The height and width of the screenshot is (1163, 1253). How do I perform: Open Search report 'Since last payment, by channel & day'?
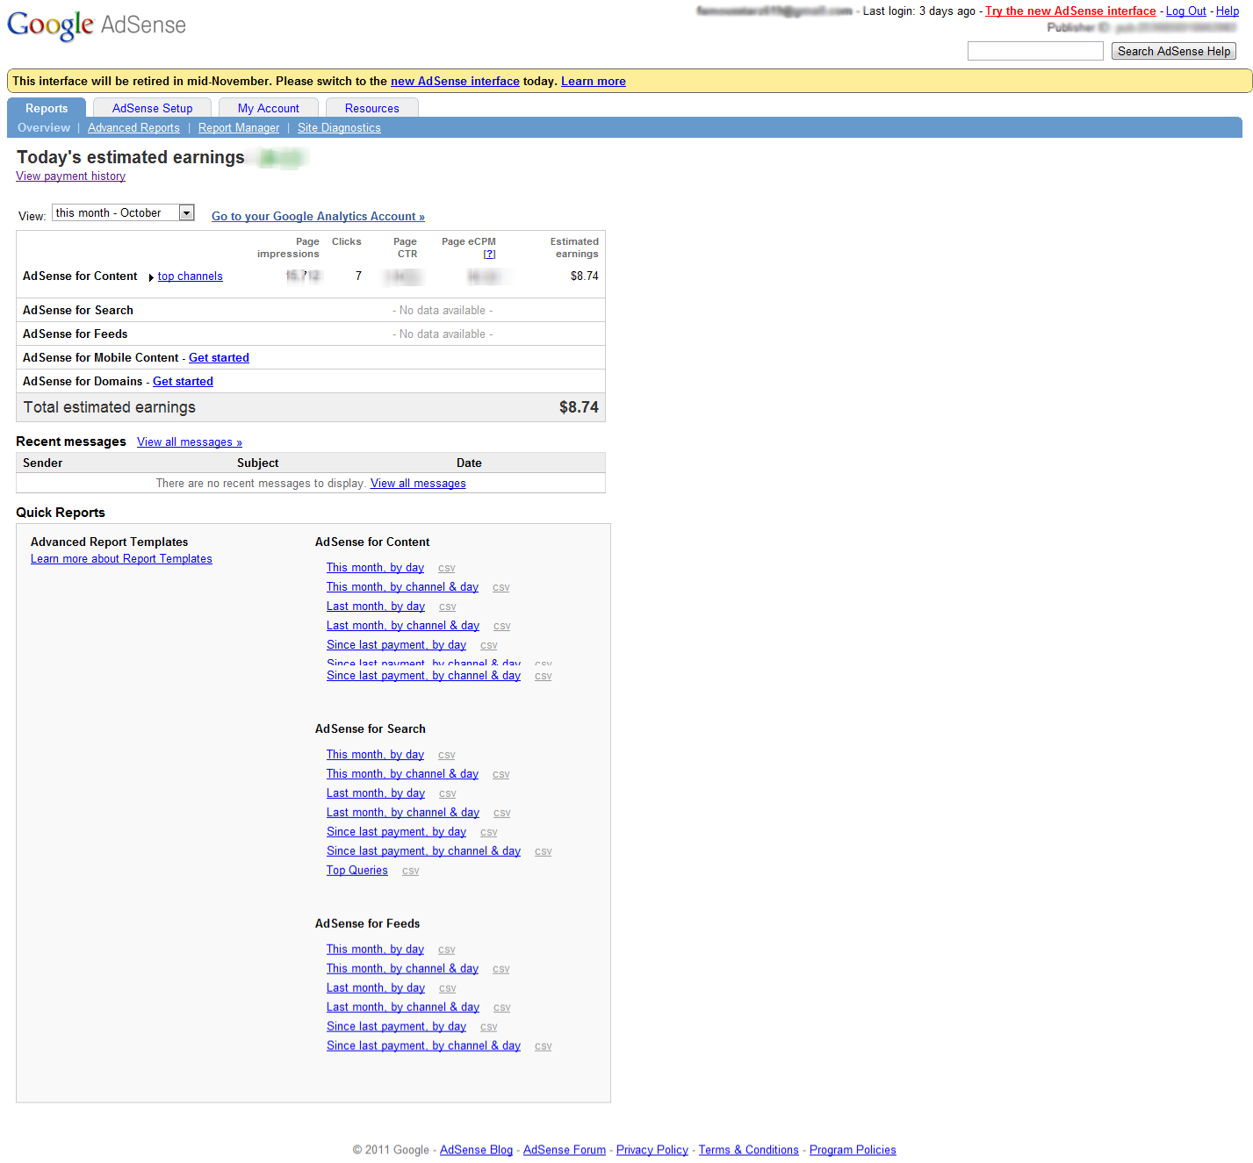coord(423,851)
